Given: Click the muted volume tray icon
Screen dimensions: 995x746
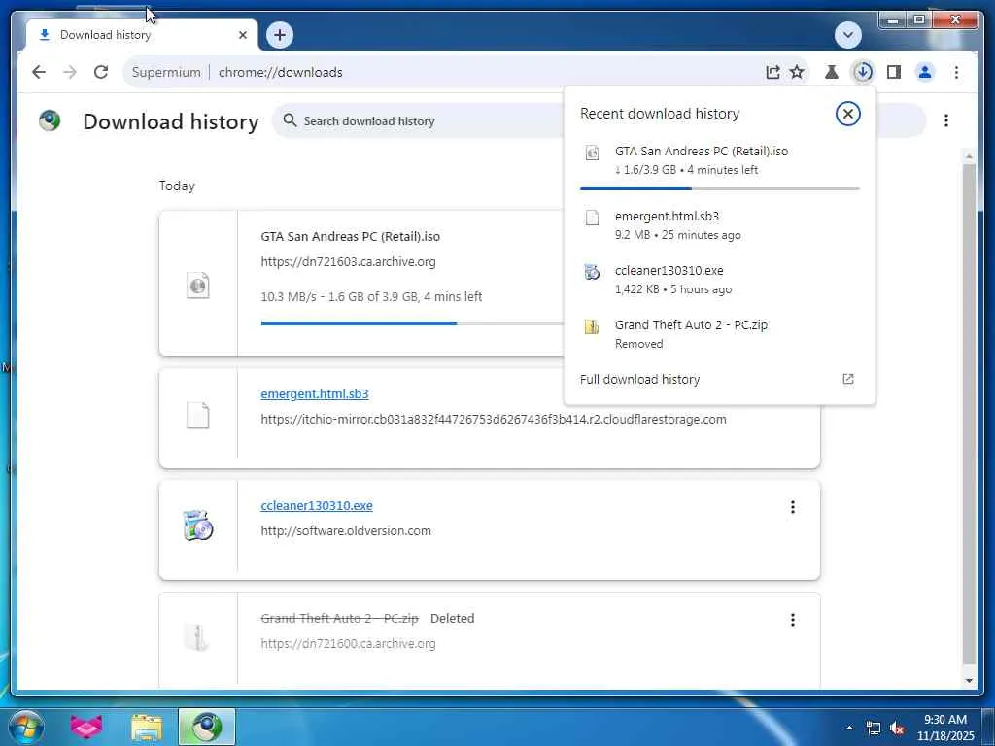Looking at the screenshot, I should coord(897,729).
